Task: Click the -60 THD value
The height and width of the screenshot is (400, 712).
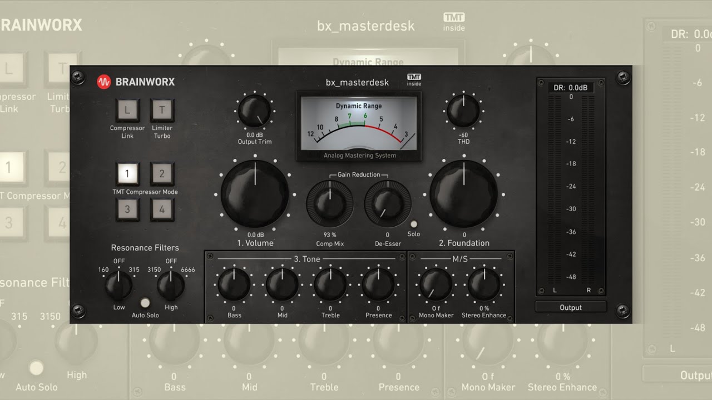Action: click(x=463, y=135)
